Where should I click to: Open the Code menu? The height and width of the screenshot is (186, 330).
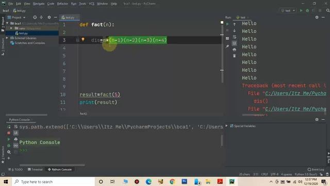click(51, 4)
